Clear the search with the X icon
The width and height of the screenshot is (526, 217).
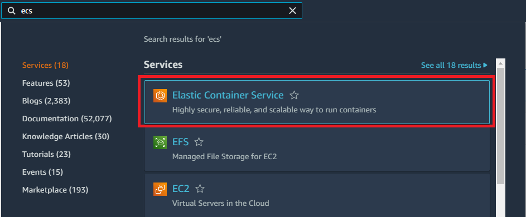click(x=292, y=11)
